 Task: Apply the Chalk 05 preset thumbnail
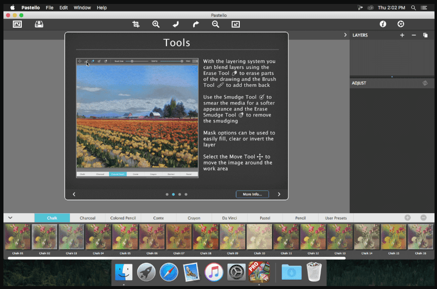point(125,237)
